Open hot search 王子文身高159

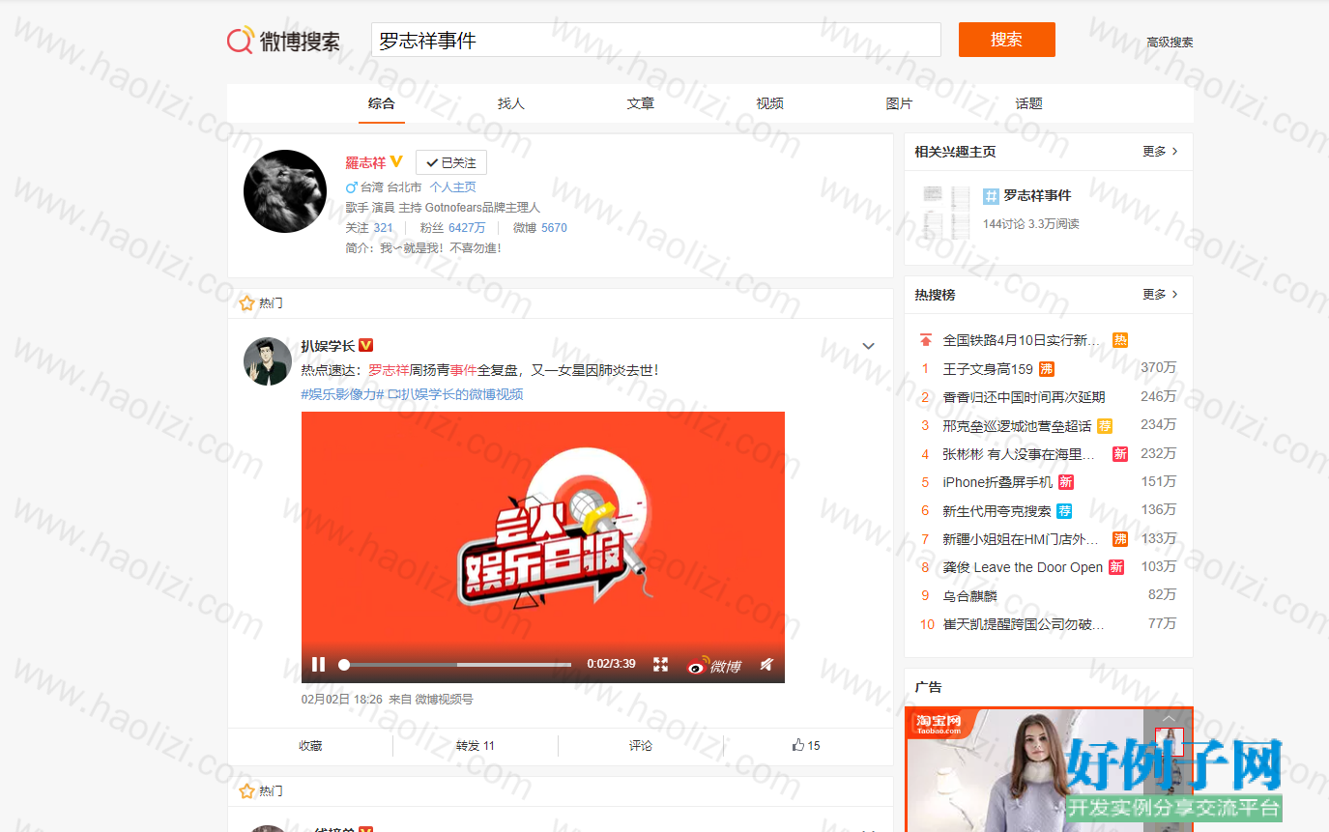988,369
